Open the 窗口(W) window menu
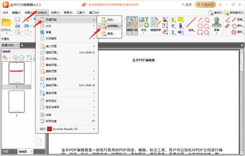This screenshot has height=156, width=245. pos(94,13)
